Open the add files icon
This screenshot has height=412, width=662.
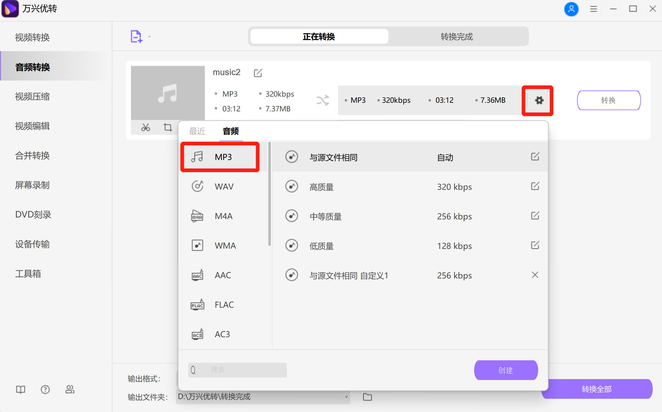(136, 36)
